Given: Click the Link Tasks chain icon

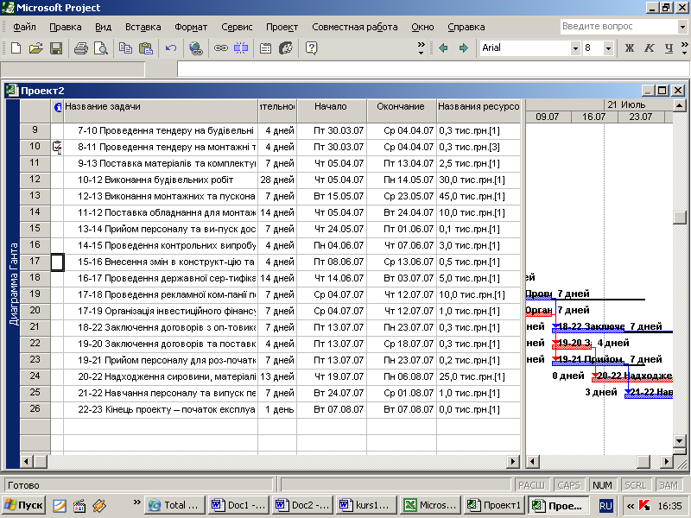Looking at the screenshot, I should (x=220, y=48).
